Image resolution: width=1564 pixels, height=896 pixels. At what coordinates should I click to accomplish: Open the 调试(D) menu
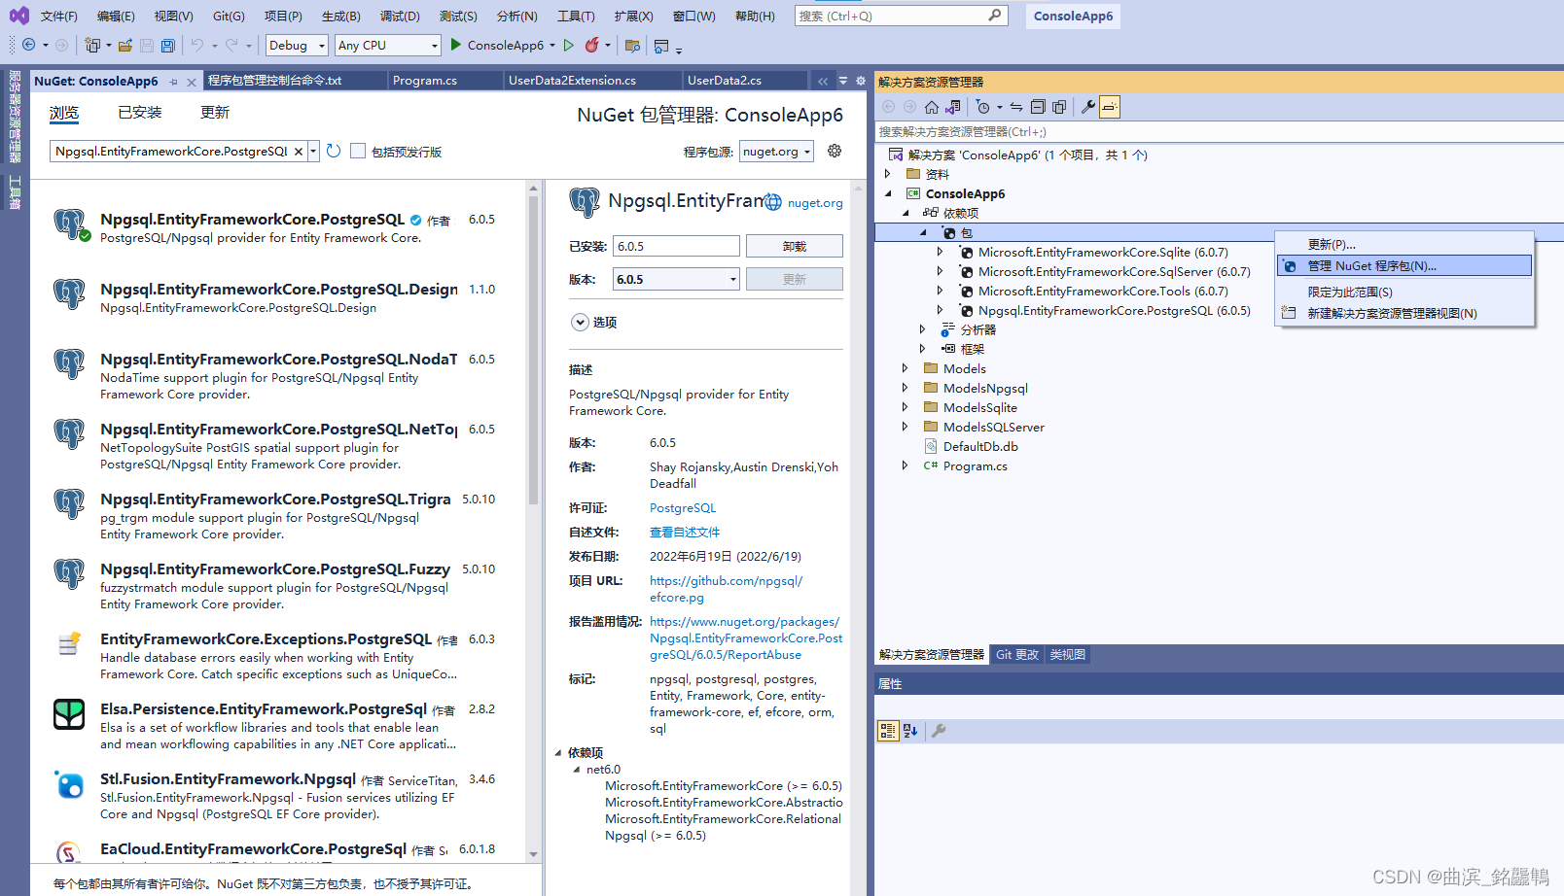[400, 16]
